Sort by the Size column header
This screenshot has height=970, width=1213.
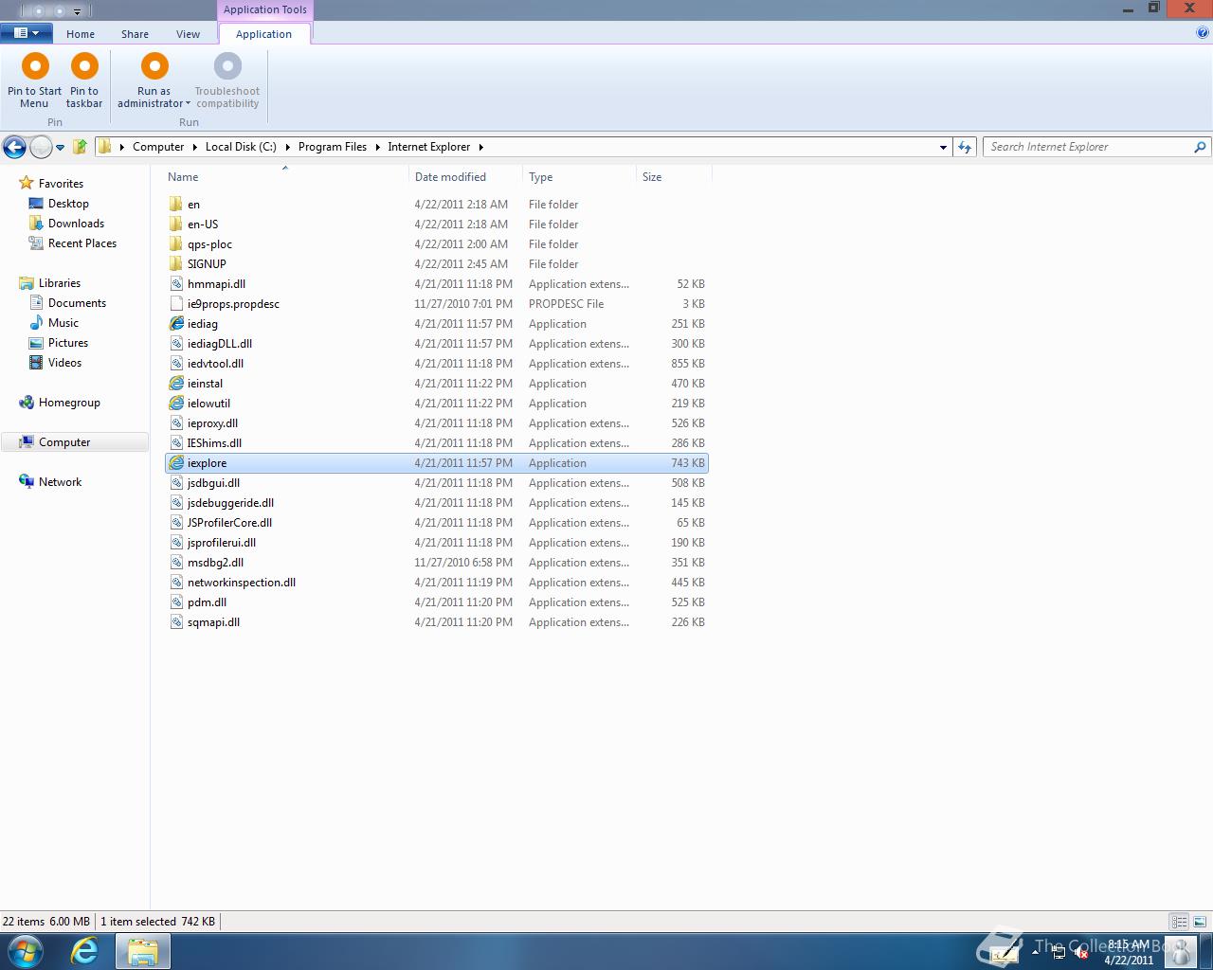pos(674,177)
